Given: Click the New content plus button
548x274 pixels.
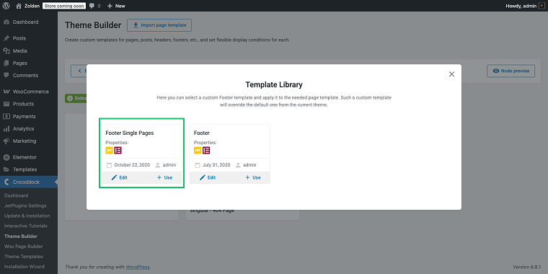Looking at the screenshot, I should point(116,6).
